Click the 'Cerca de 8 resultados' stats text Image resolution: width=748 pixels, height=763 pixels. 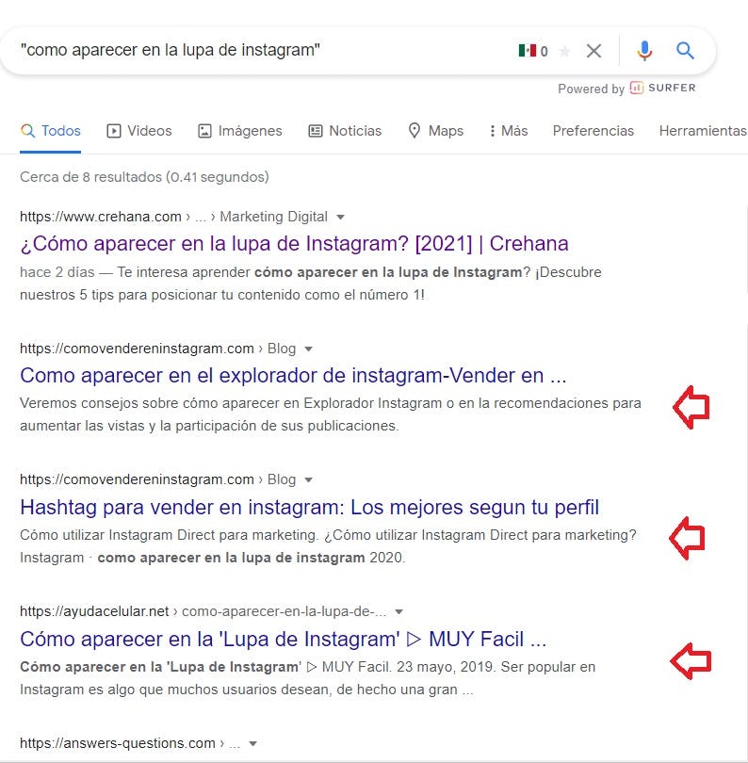tap(144, 177)
